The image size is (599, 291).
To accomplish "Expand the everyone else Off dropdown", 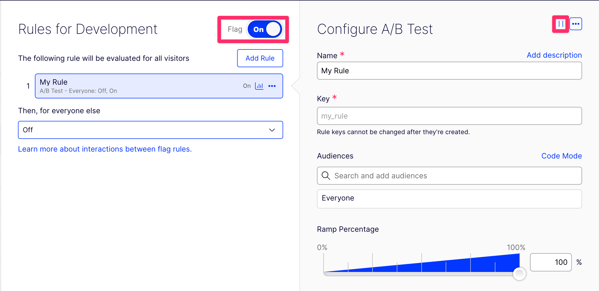I will [150, 130].
